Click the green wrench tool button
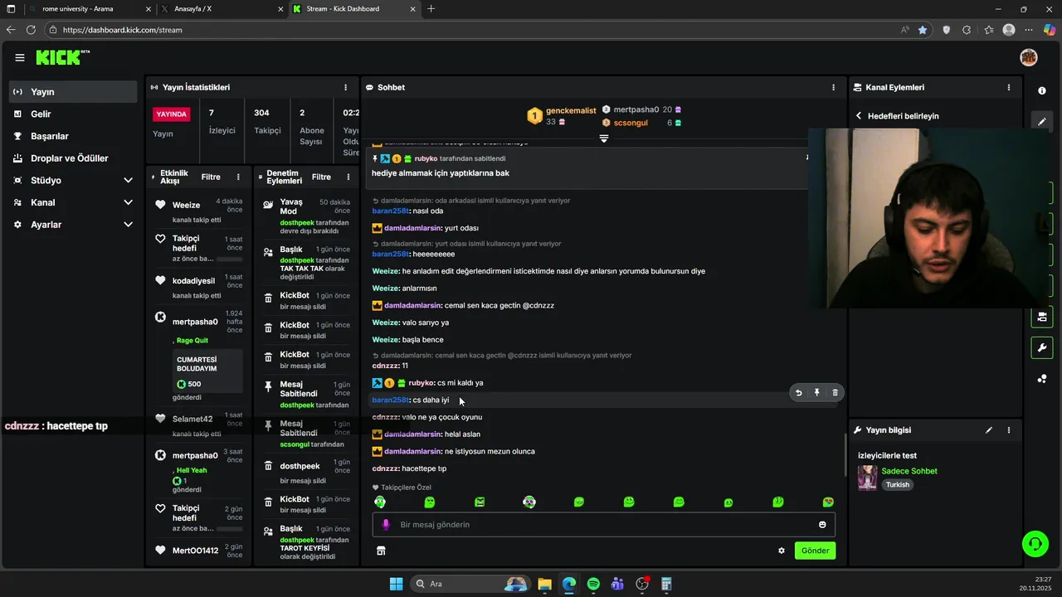Viewport: 1062px width, 597px height. [1042, 347]
